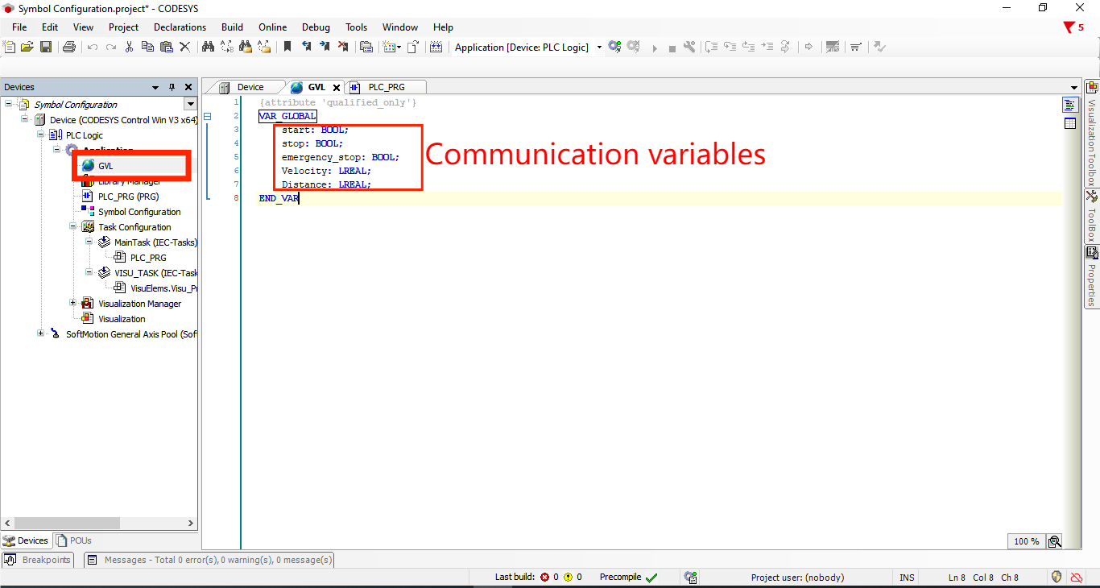Open the Messages panel button
Image resolution: width=1100 pixels, height=588 pixels.
coord(210,560)
